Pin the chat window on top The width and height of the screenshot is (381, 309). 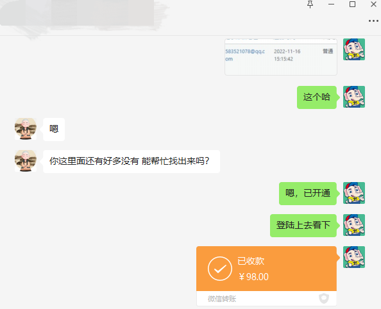(x=310, y=4)
